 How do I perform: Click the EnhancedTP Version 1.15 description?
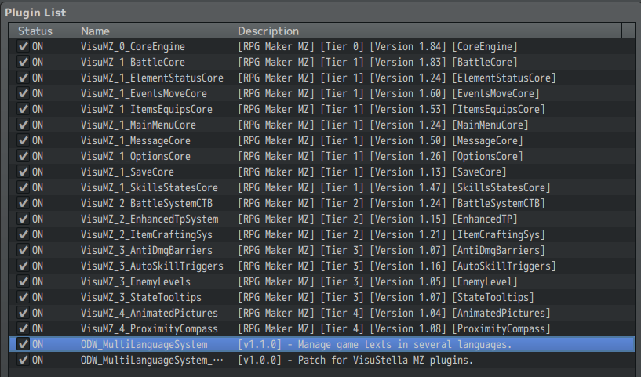377,219
